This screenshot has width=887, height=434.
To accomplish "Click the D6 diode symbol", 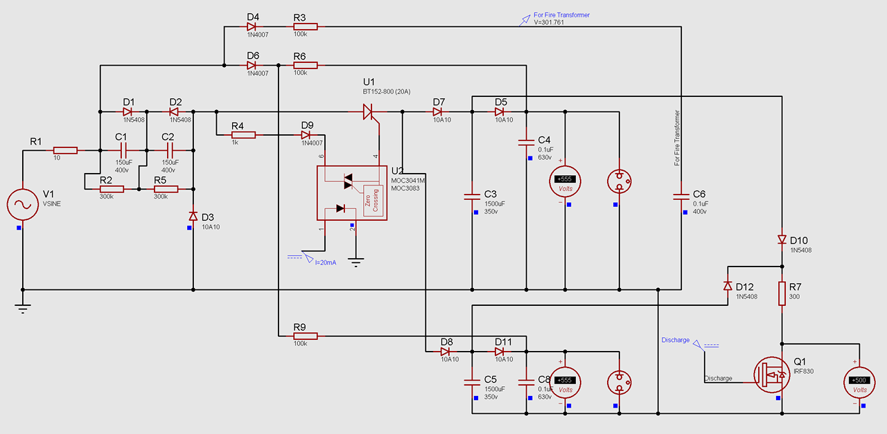I will tap(252, 66).
